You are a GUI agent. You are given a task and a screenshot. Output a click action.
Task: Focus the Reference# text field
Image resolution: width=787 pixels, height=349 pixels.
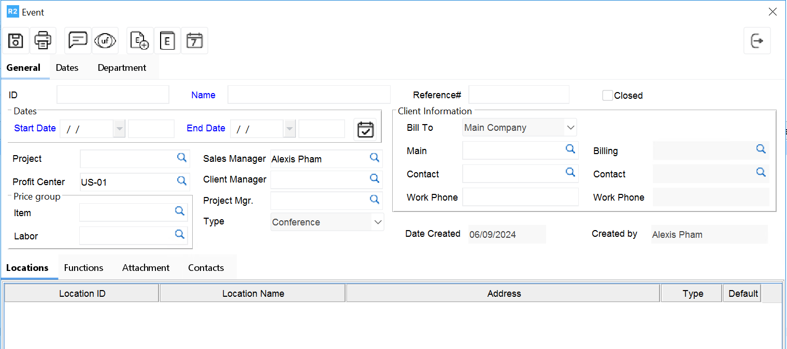(x=519, y=95)
